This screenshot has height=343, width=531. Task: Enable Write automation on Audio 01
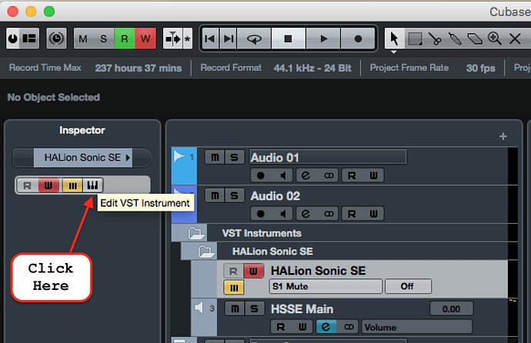(373, 175)
